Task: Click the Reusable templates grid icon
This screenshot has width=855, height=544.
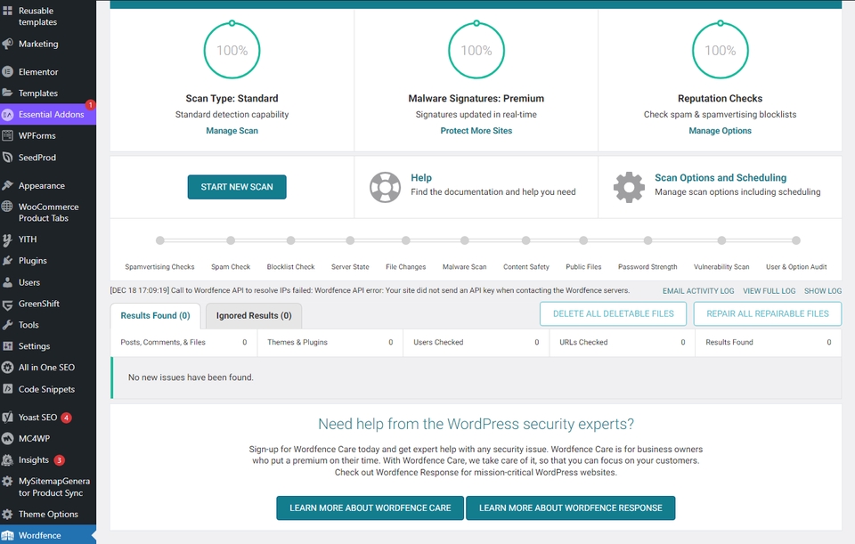Action: coord(7,11)
